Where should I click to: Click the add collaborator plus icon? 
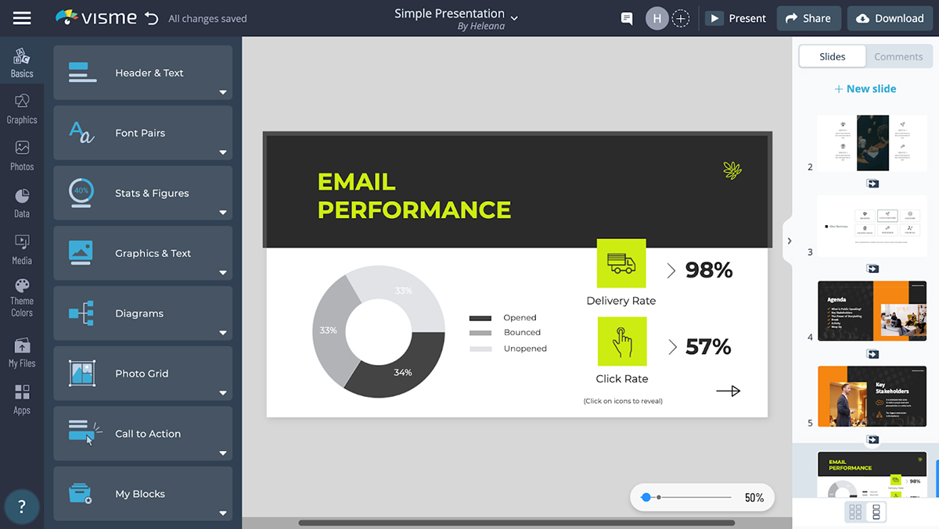tap(681, 19)
